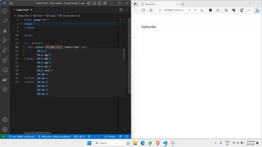Screen dimensions: 262x147
Task: Click html in the breadcrumb path
Action: click(x=40, y=16)
